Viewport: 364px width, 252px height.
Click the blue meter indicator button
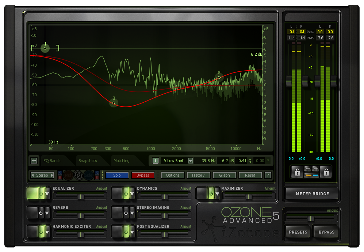pyautogui.click(x=315, y=175)
